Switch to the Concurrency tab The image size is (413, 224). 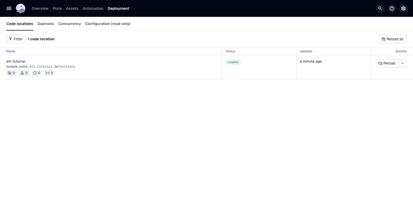click(x=70, y=24)
